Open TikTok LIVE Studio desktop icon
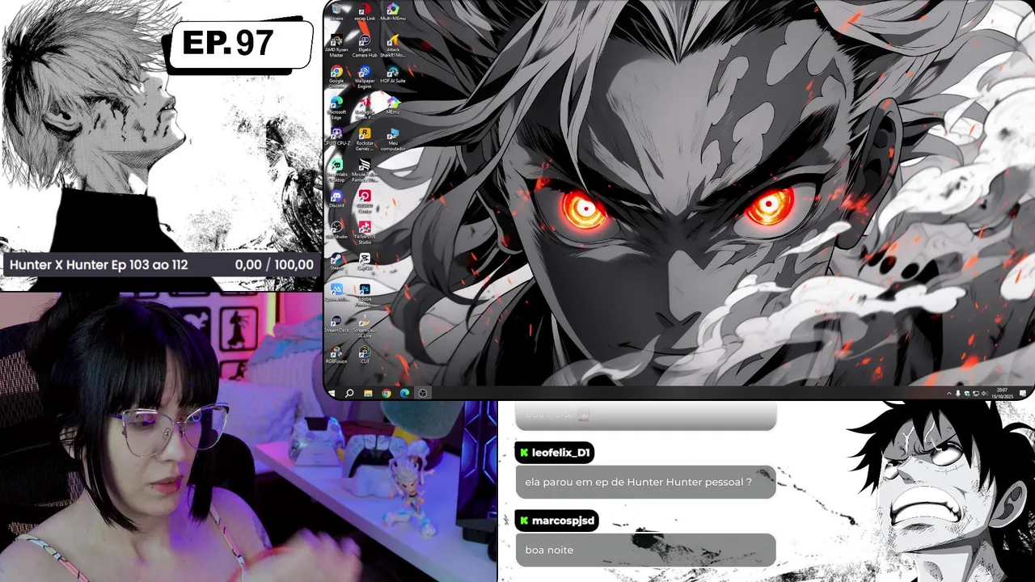 click(365, 232)
